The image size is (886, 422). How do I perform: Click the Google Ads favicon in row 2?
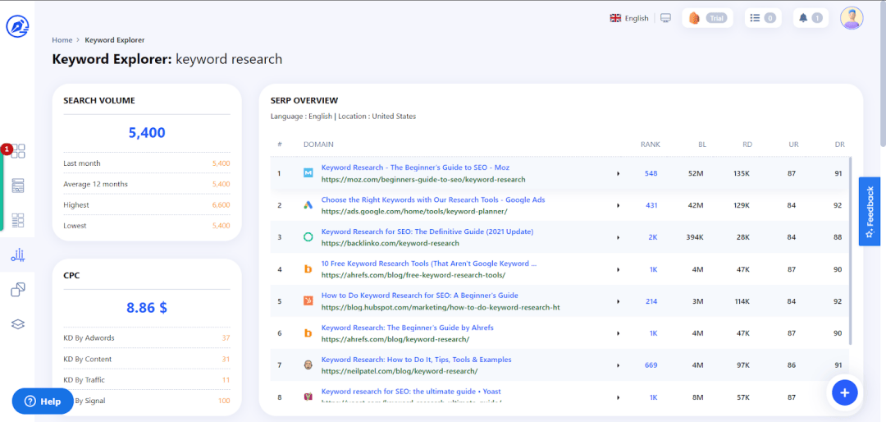308,205
